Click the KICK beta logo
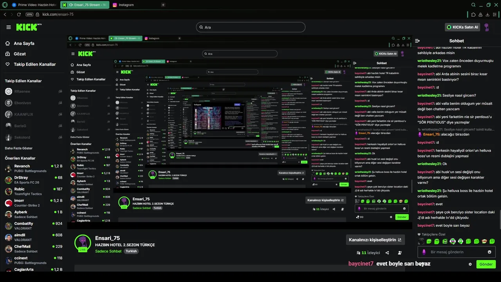This screenshot has height=282, width=501. (x=29, y=27)
